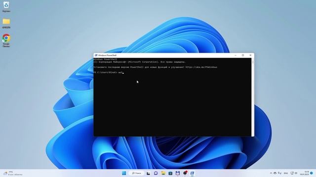Open File Explorer from the taskbar
316x177 pixels.
click(163, 173)
